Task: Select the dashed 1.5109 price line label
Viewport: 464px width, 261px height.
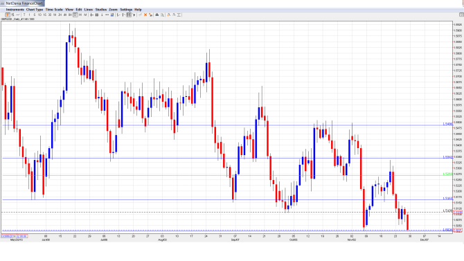Action: [x=447, y=210]
